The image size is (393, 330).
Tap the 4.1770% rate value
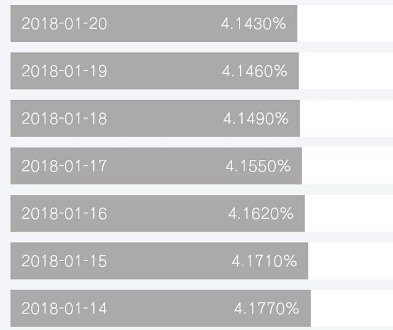[x=267, y=308]
